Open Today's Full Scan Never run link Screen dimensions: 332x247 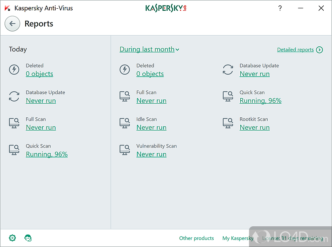[x=41, y=128]
